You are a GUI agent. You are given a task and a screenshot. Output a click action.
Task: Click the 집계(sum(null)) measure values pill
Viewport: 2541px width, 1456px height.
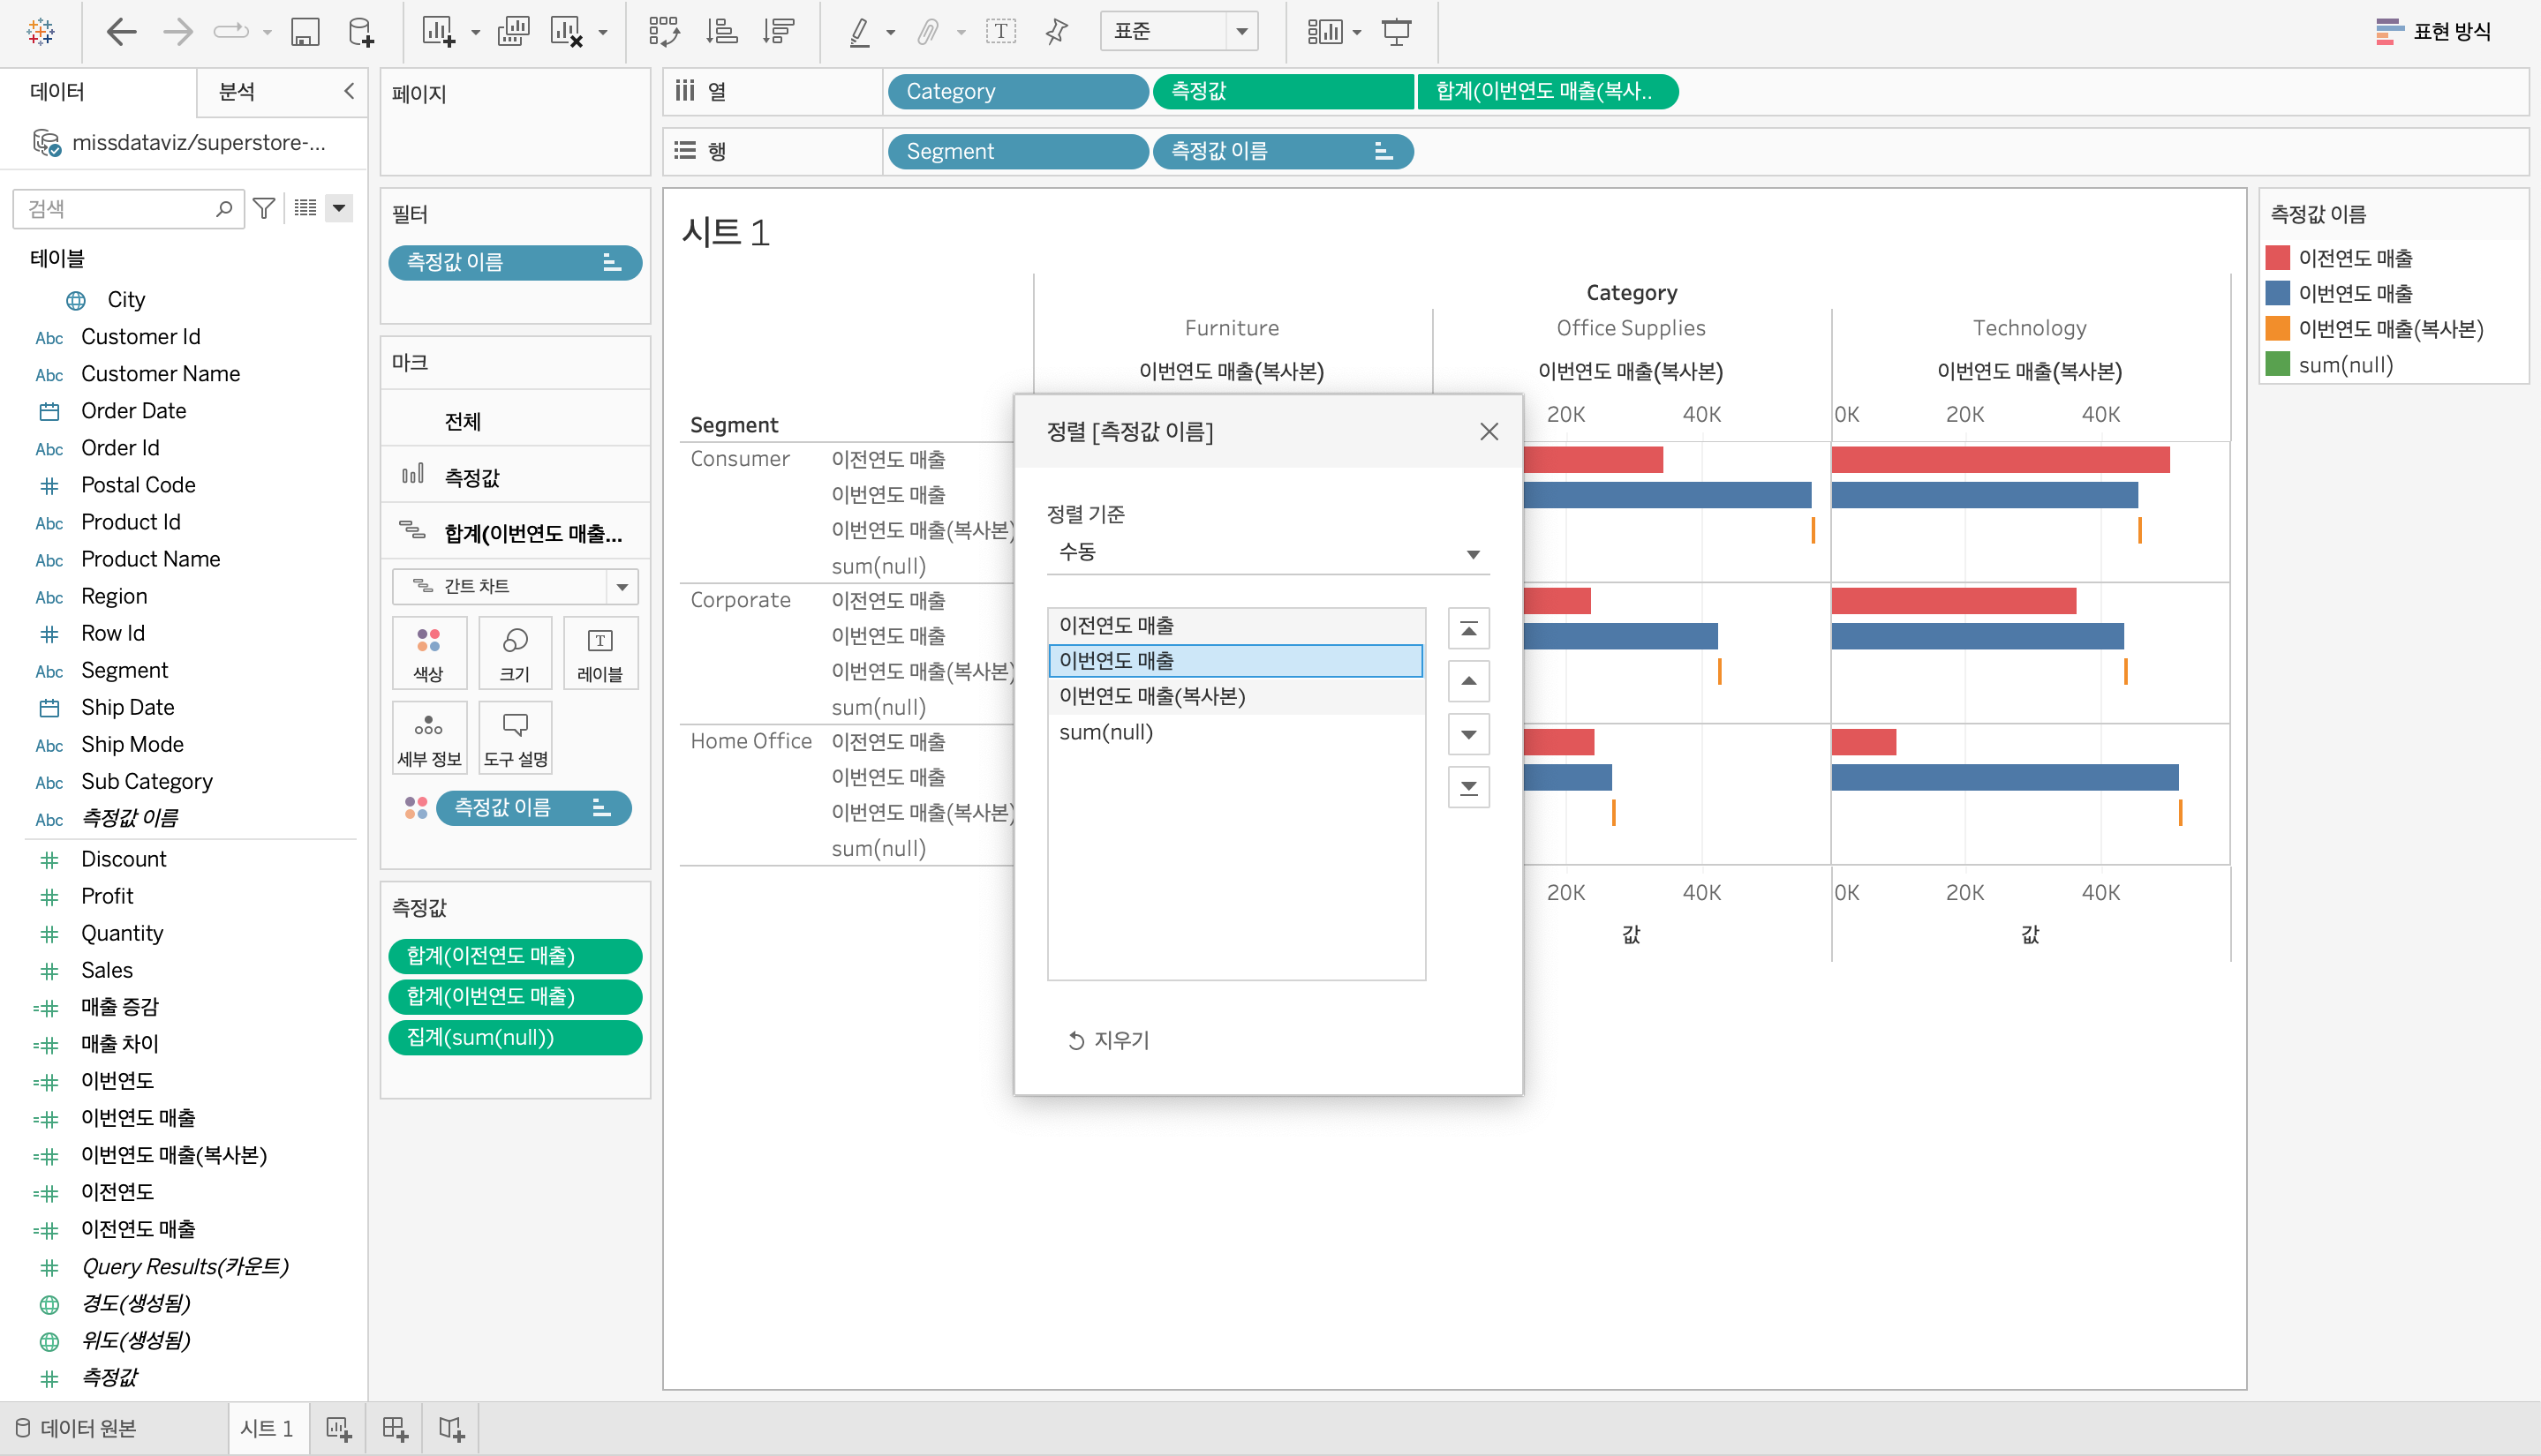[516, 1037]
